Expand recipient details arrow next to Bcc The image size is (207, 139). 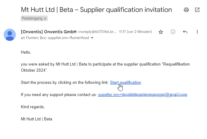92,38
